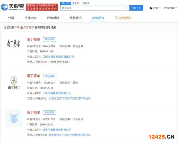The height and width of the screenshot is (143, 178).
Task: Click the application date 2018-11-06
Action: tap(47, 51)
